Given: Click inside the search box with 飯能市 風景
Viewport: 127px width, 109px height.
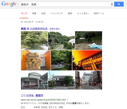Looking at the screenshot, I should tap(65, 4).
